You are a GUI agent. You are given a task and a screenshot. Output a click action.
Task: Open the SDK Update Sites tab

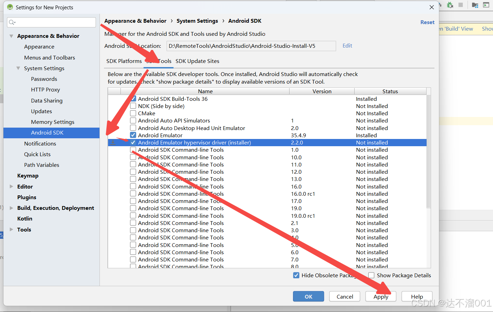click(x=197, y=61)
